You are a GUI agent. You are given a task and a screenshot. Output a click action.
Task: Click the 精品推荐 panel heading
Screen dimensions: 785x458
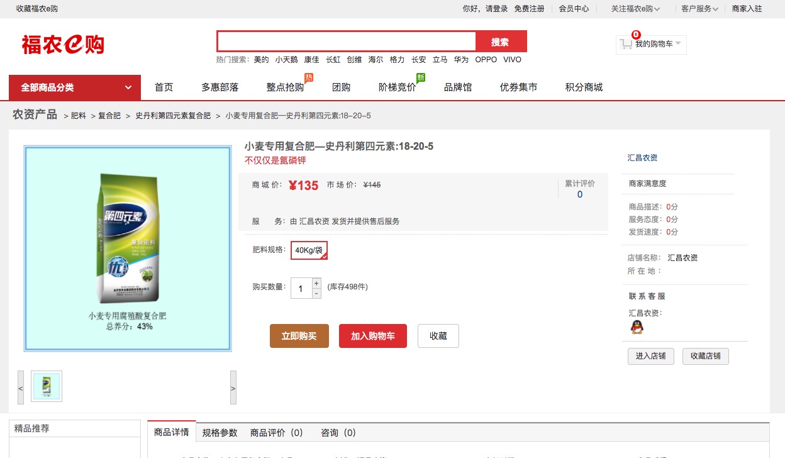coord(31,428)
